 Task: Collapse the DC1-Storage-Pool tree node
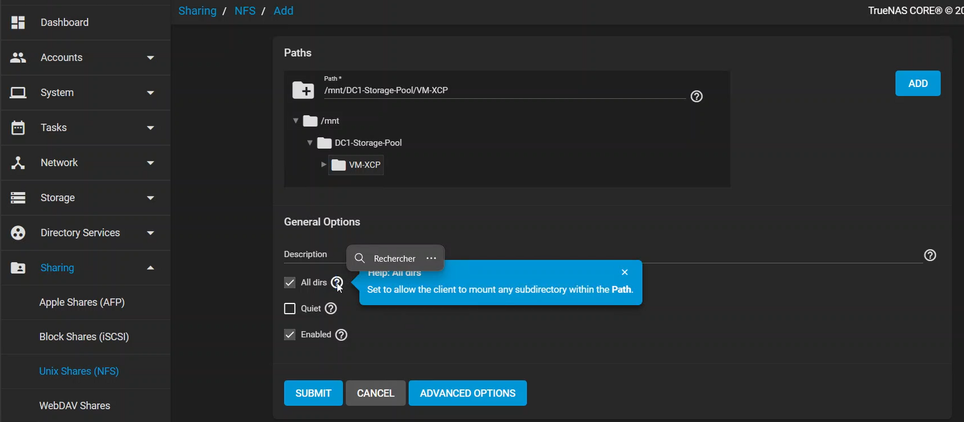pyautogui.click(x=310, y=143)
